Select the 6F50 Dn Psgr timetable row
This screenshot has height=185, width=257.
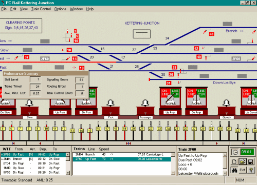[33, 173]
